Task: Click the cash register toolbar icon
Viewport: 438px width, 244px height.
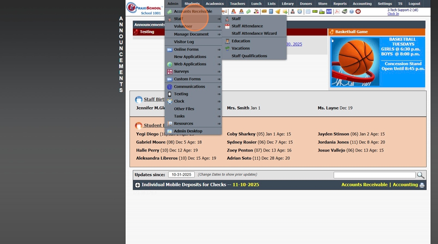Action: tap(345, 11)
